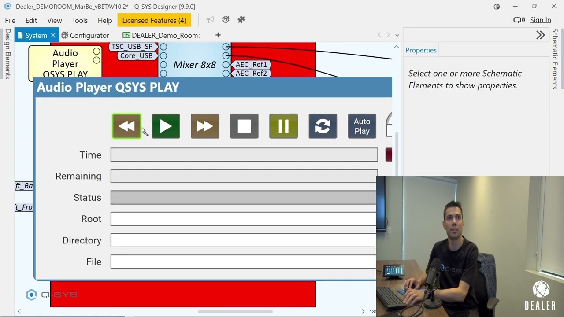The image size is (564, 317).
Task: Expand the Design Elements side panel
Action: tap(7, 54)
